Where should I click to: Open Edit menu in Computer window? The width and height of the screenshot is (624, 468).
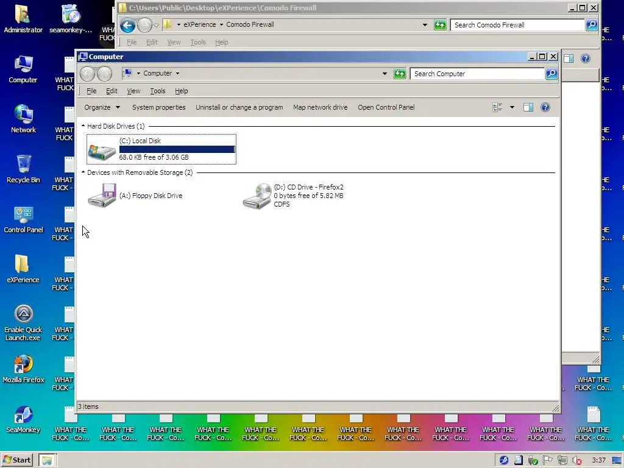pyautogui.click(x=112, y=91)
